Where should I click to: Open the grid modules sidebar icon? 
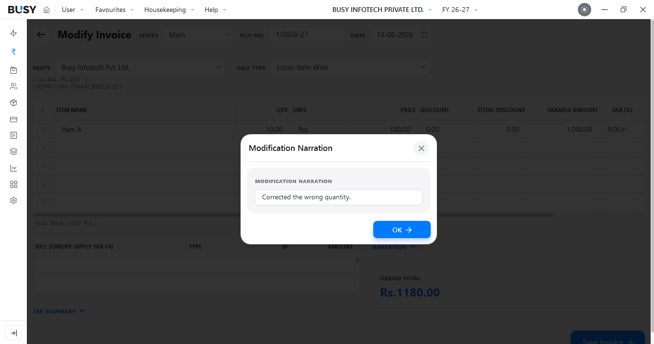pyautogui.click(x=13, y=184)
